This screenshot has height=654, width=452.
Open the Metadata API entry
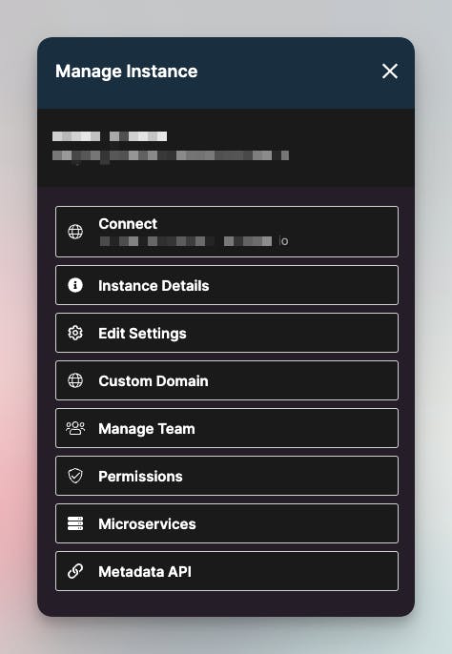(x=227, y=571)
